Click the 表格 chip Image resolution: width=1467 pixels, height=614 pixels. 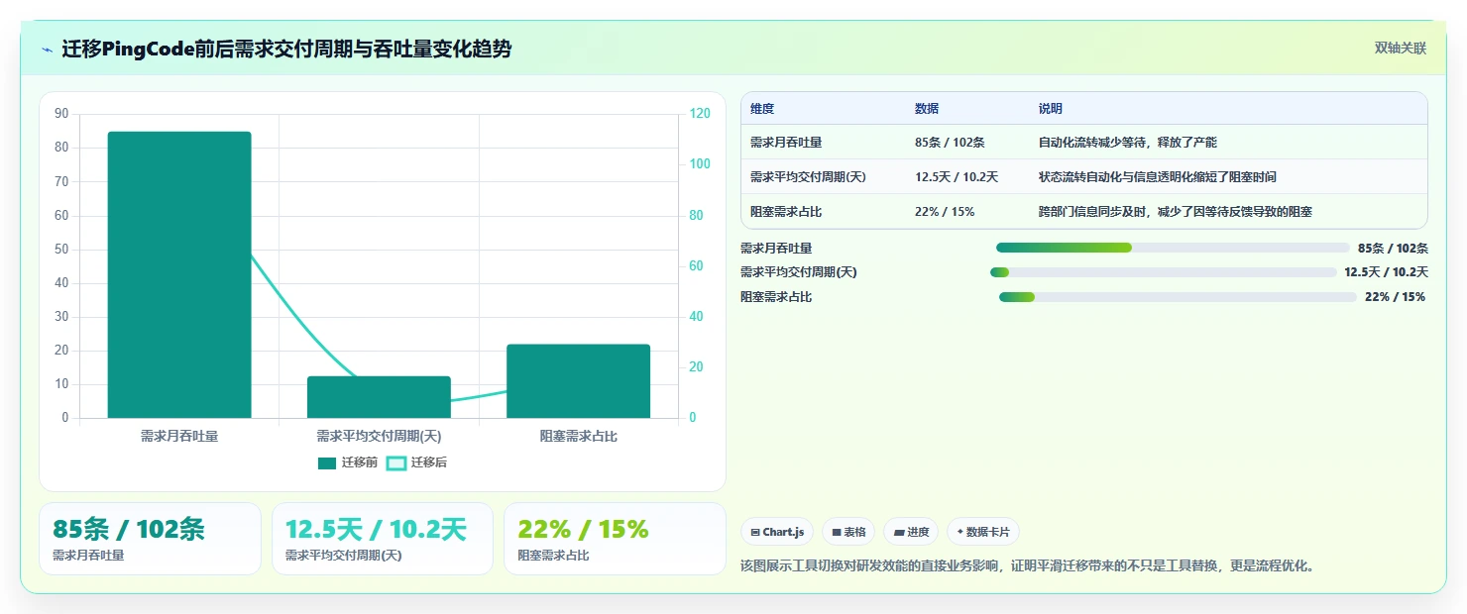click(x=848, y=532)
